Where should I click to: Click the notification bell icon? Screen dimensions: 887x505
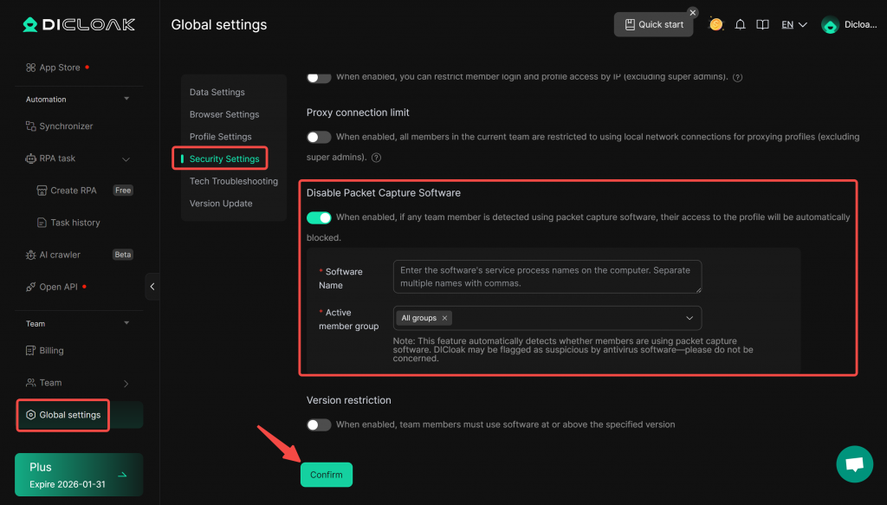click(x=740, y=25)
